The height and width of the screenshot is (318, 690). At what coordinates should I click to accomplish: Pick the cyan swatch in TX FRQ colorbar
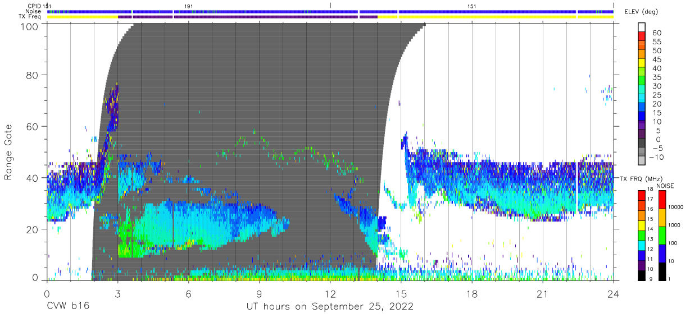(642, 246)
